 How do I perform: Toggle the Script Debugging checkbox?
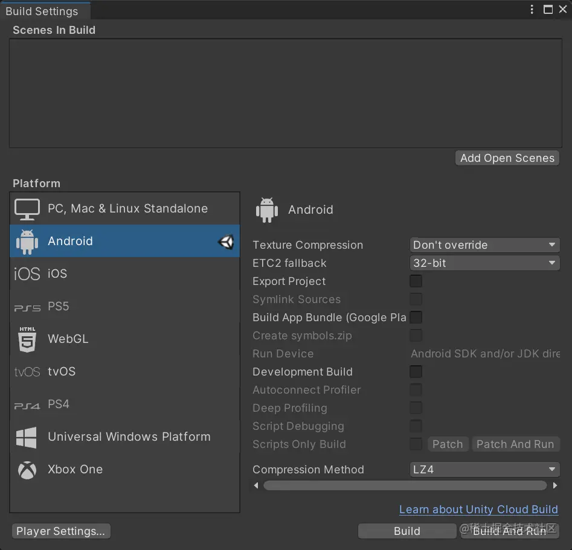tap(416, 426)
